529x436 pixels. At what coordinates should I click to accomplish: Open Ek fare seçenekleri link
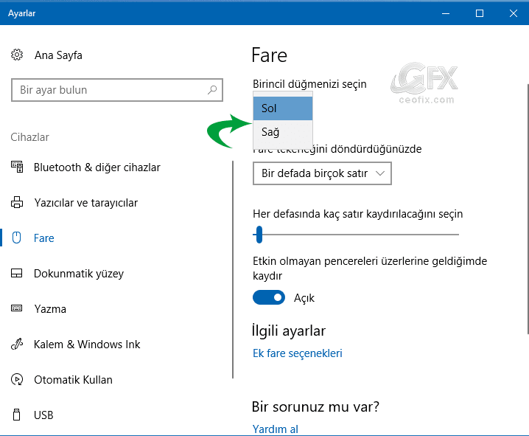(298, 353)
